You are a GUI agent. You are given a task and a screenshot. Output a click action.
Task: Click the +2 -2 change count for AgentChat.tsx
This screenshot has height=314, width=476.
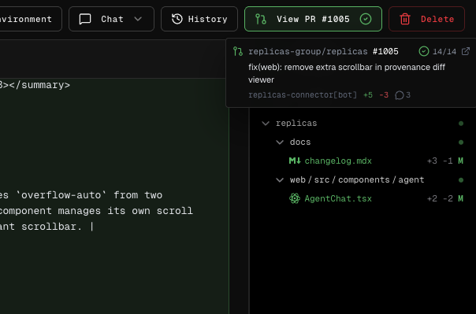point(440,199)
